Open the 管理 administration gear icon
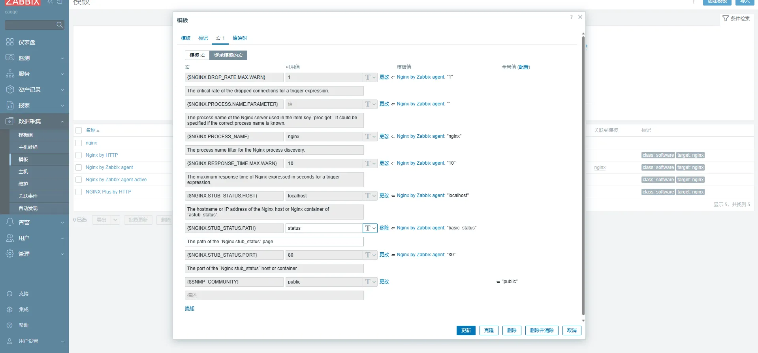The height and width of the screenshot is (353, 758). [10, 253]
